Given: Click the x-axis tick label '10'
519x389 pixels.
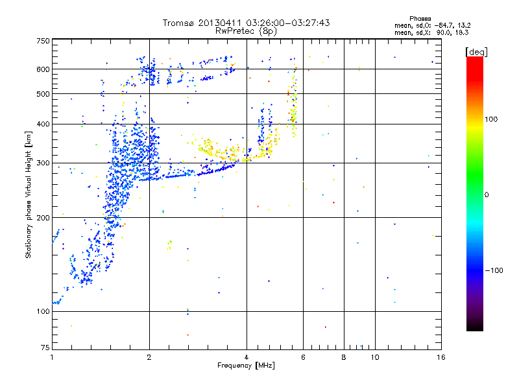Looking at the screenshot, I should pos(375,357).
